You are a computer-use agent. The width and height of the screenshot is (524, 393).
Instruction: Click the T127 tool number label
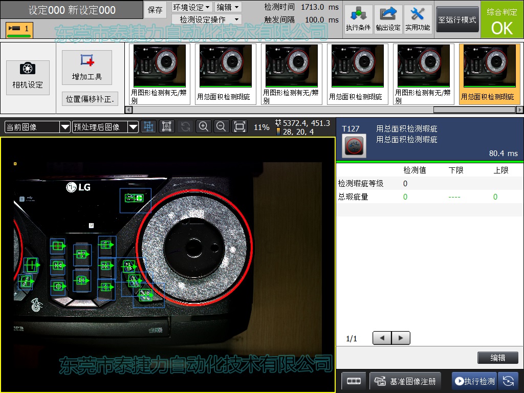[x=351, y=128]
